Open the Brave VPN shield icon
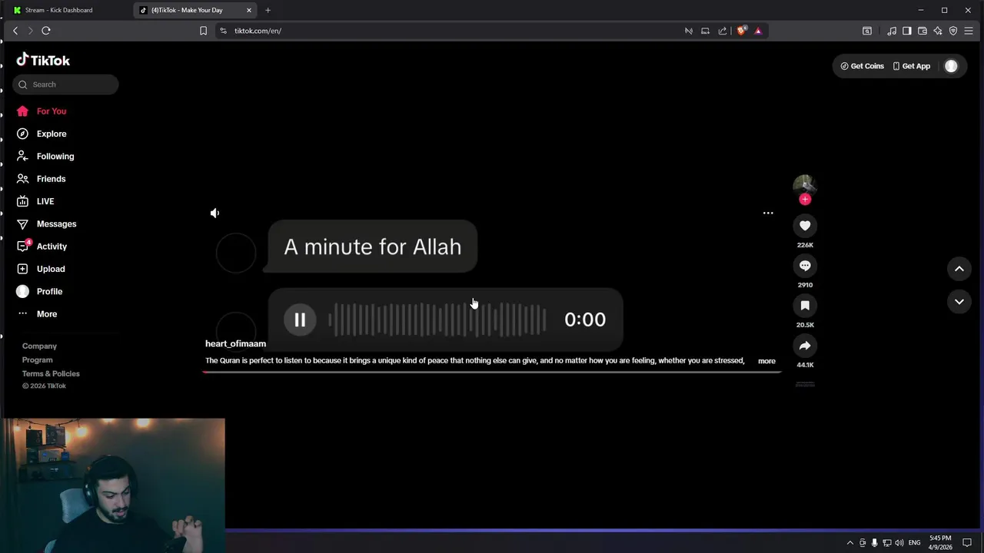Screen dimensions: 984x553 coord(953,31)
